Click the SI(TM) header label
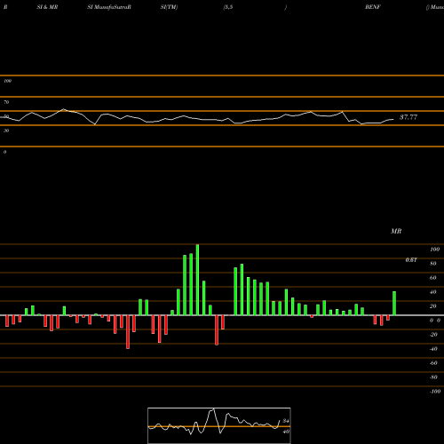The width and height of the screenshot is (444, 444). tap(169, 7)
